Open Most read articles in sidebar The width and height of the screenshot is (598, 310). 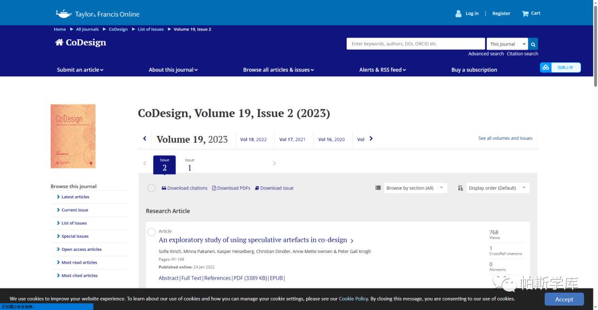79,262
